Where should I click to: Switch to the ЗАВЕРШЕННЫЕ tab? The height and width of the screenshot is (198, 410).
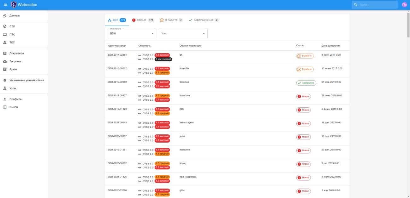204,20
